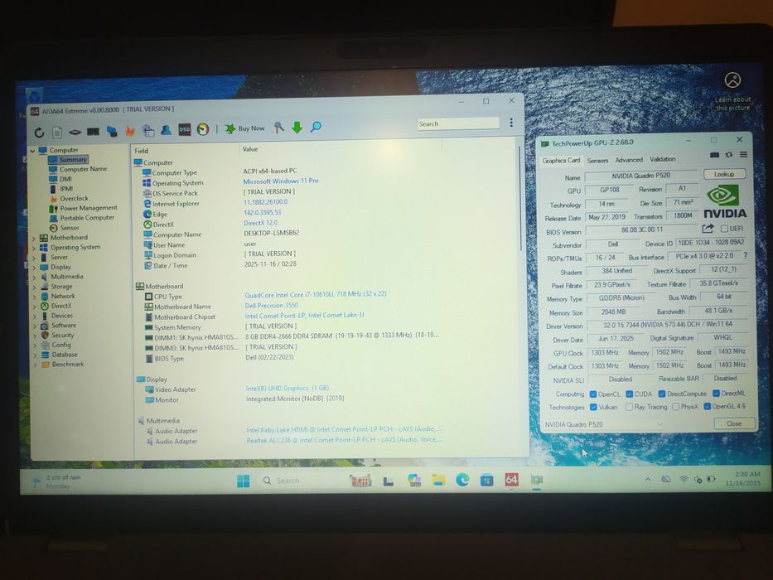Open the OSD panel toolbar icon
Viewport: 773px width, 580px height.
pyautogui.click(x=185, y=129)
